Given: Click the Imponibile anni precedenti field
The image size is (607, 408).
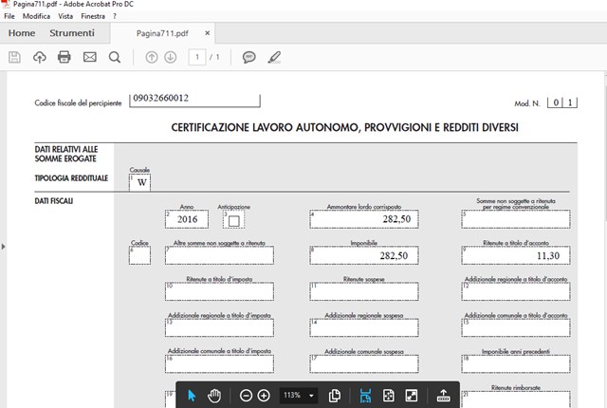Looking at the screenshot, I should click(x=516, y=363).
